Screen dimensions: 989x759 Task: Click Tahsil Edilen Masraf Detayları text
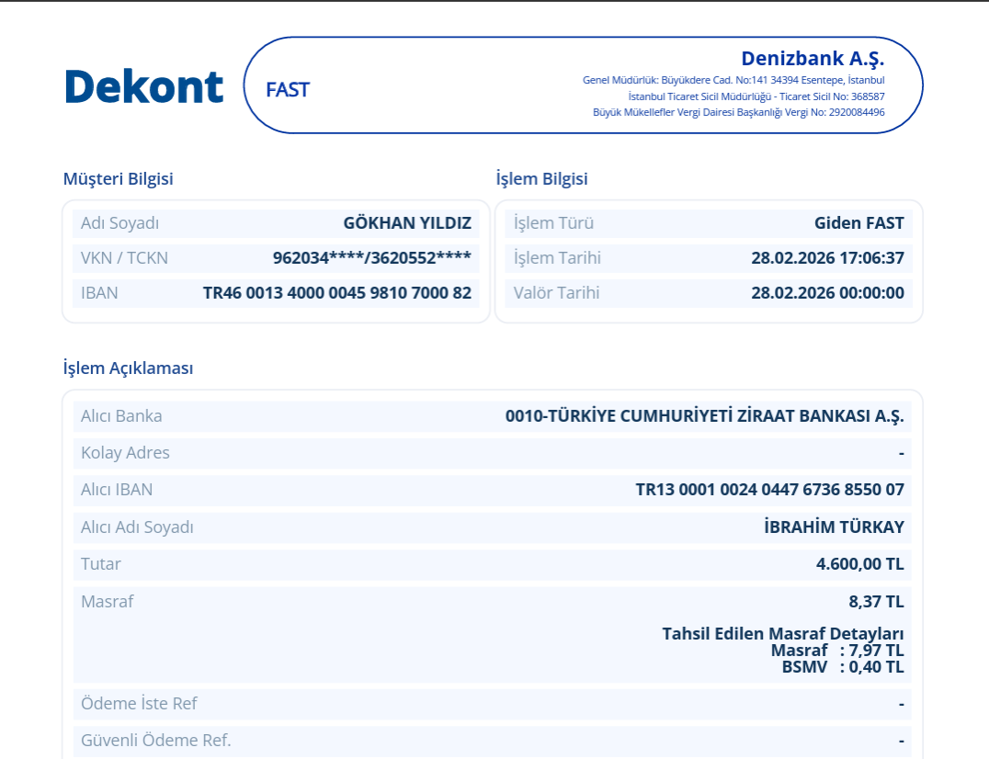(x=783, y=633)
